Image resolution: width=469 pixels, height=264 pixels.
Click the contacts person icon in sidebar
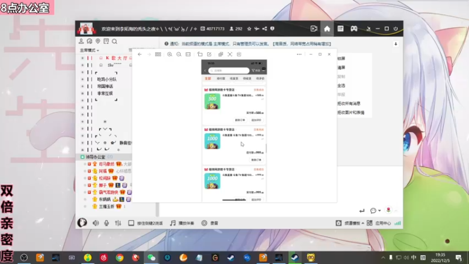click(x=81, y=41)
